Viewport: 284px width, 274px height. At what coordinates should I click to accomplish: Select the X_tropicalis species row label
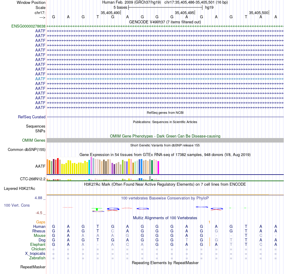[x=35, y=254]
